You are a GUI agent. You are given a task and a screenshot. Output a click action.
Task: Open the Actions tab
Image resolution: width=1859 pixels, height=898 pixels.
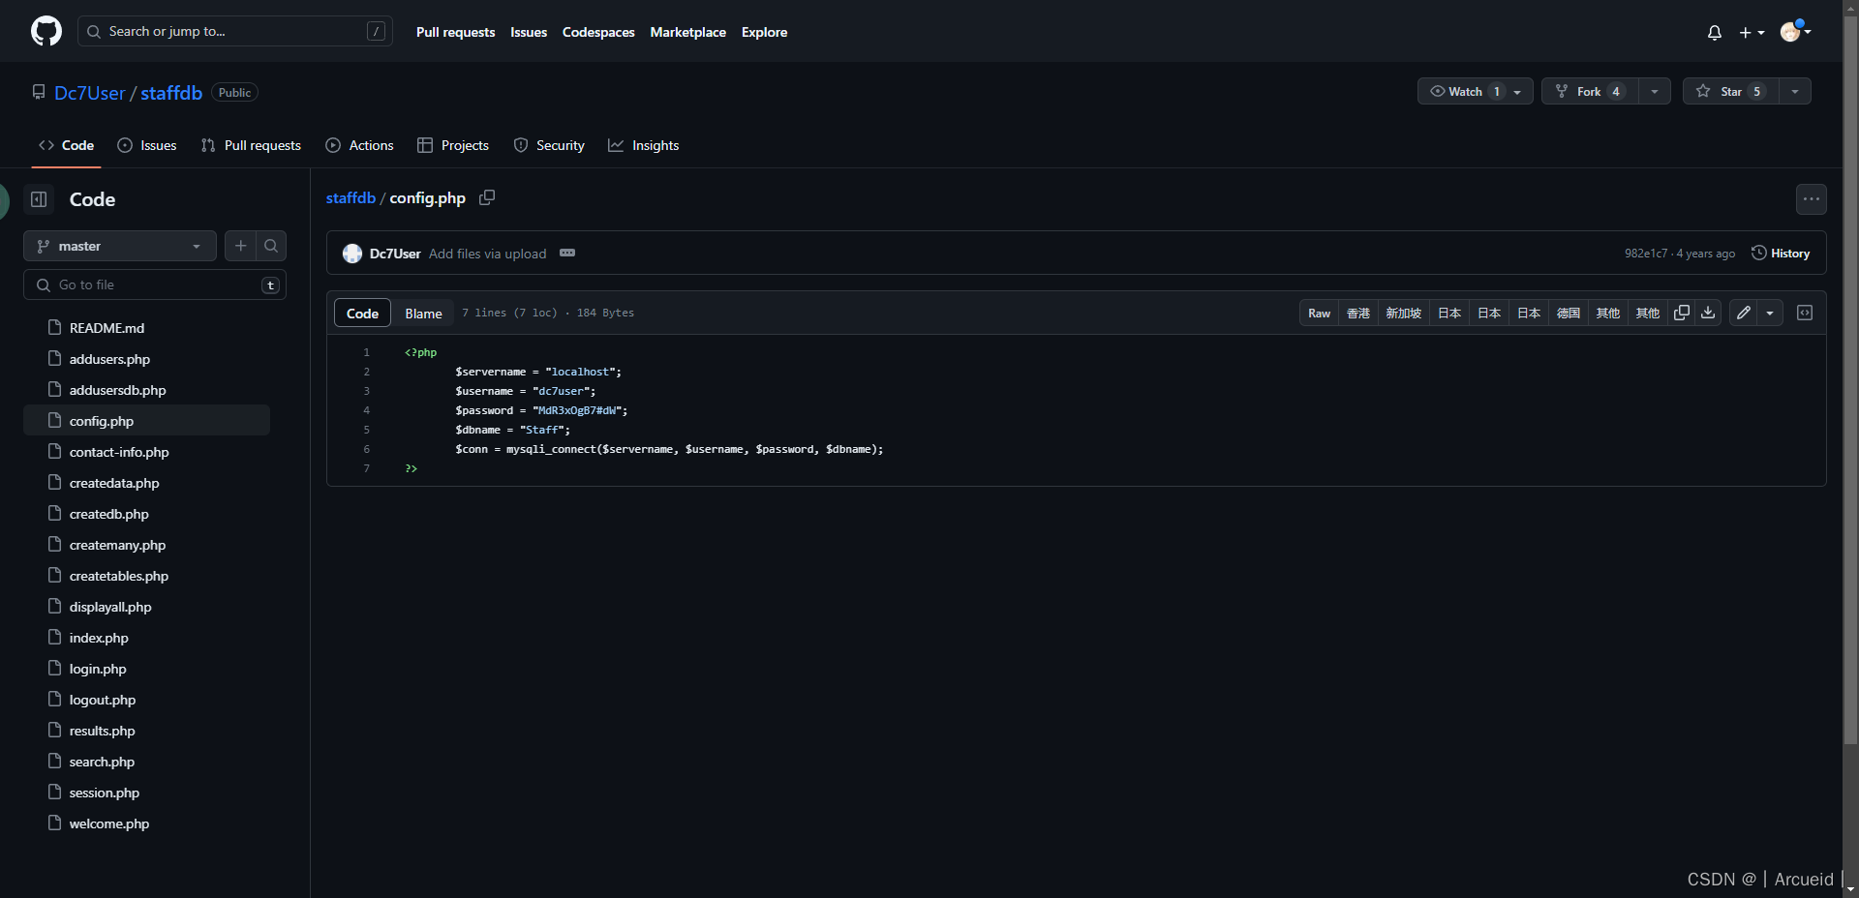(360, 145)
